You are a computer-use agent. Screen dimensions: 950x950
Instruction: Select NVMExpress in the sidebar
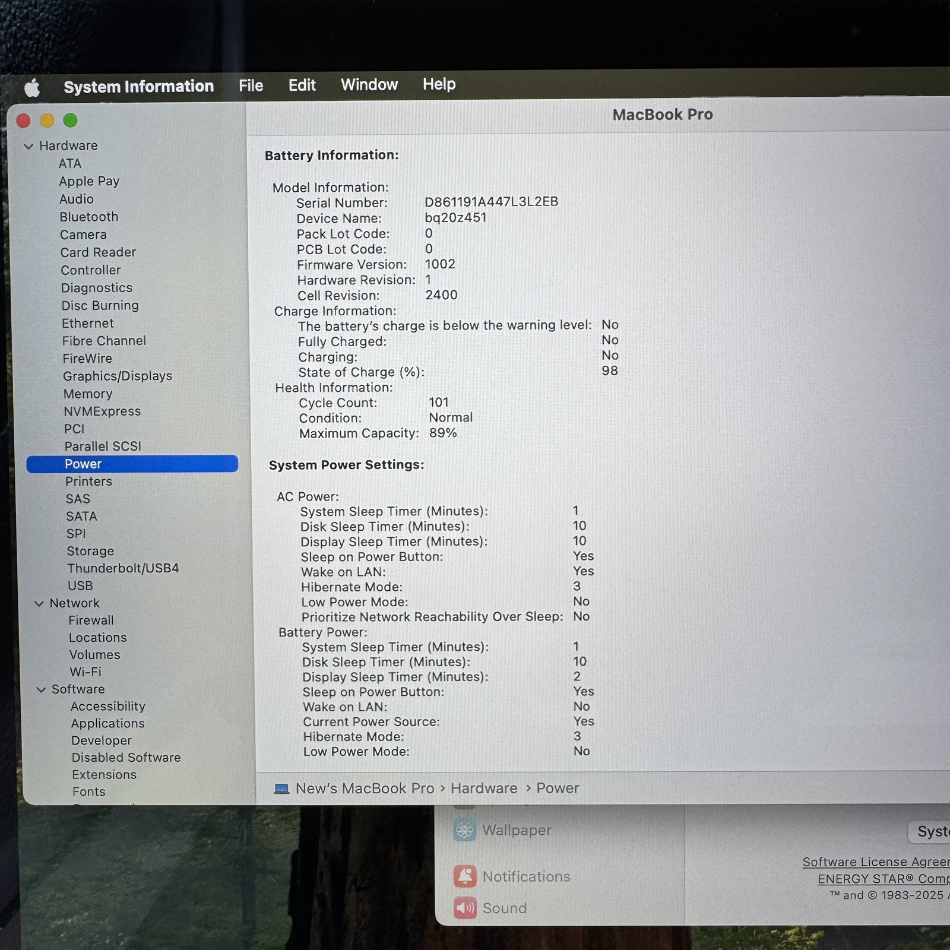[x=102, y=411]
